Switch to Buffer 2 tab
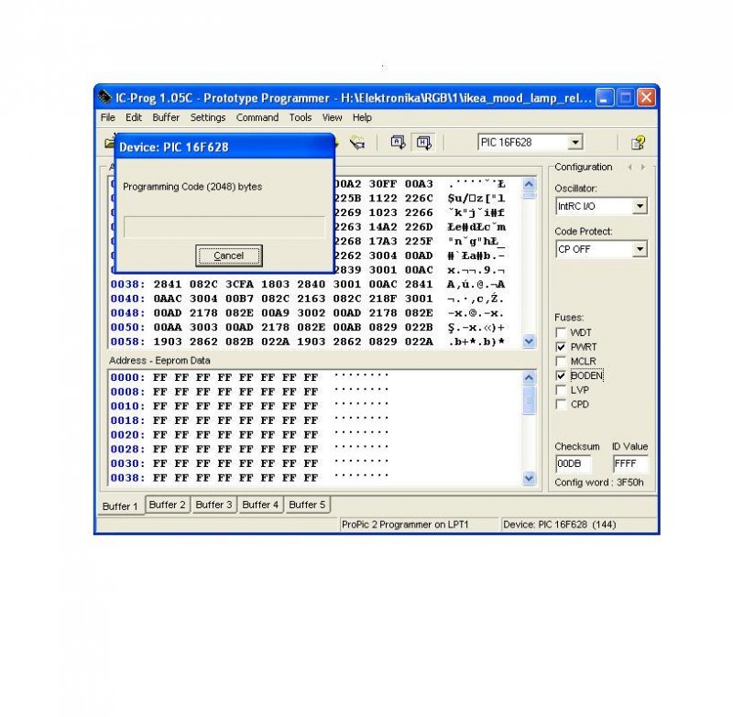 point(168,505)
